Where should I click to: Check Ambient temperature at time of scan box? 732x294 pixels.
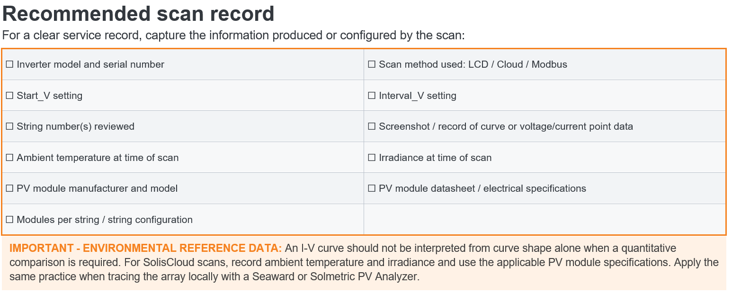(9, 158)
